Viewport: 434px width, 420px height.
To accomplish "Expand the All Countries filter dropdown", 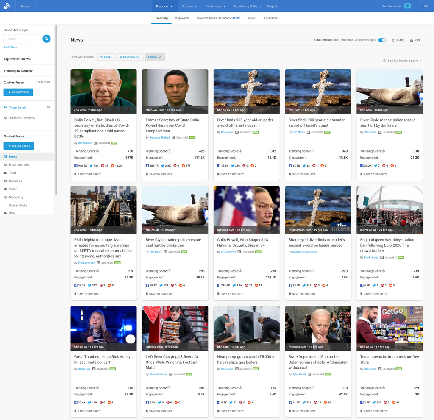I will (129, 57).
